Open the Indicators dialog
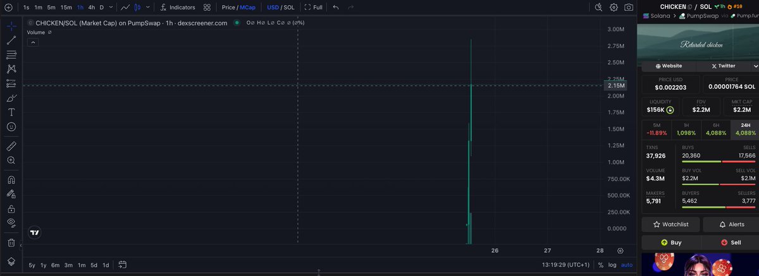 [x=177, y=7]
